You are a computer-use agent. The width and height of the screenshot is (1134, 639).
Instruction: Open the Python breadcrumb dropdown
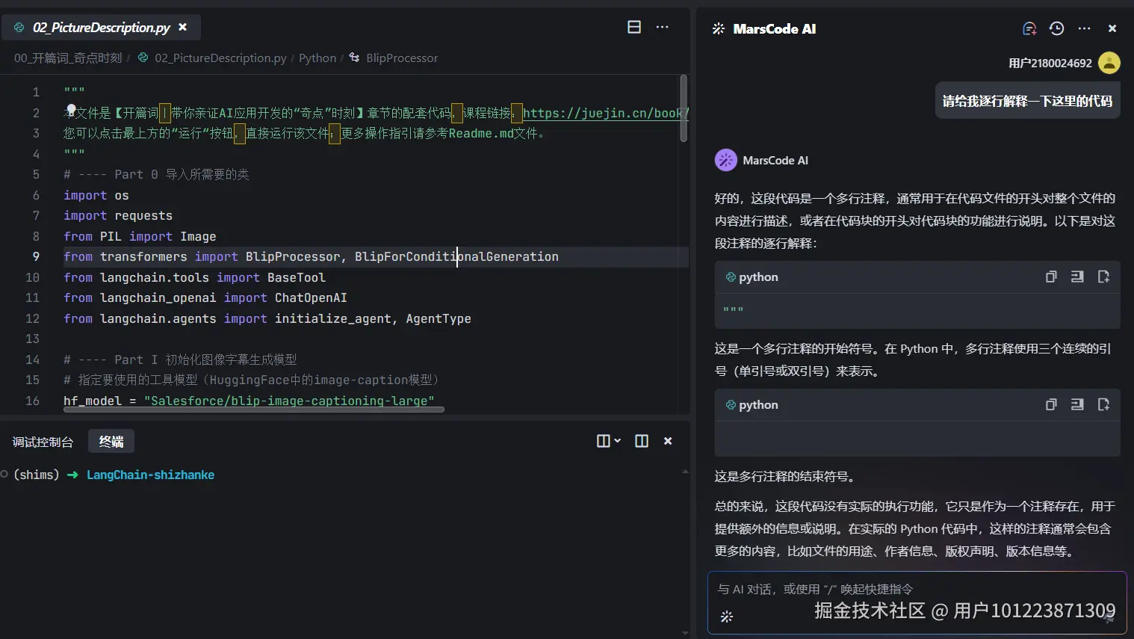tap(317, 58)
